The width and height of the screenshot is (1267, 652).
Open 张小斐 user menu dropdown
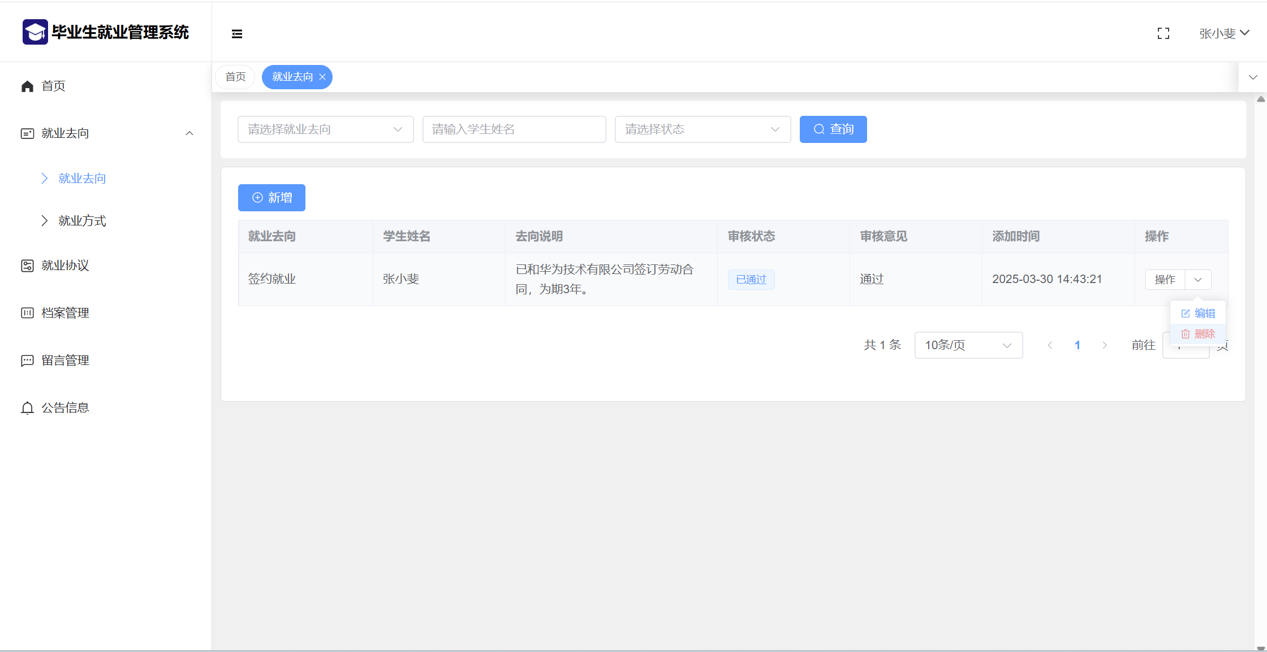1224,34
